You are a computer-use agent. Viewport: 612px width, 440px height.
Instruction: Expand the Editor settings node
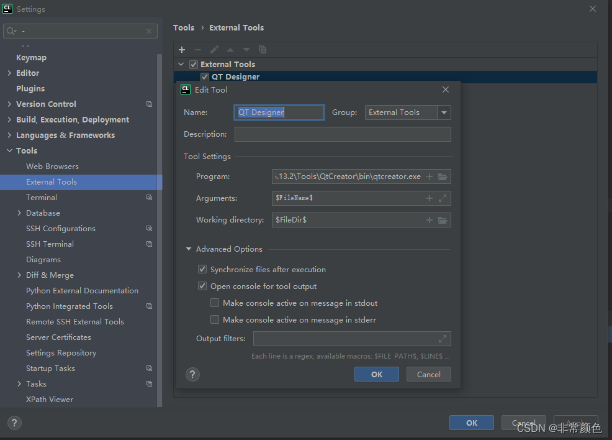point(9,73)
